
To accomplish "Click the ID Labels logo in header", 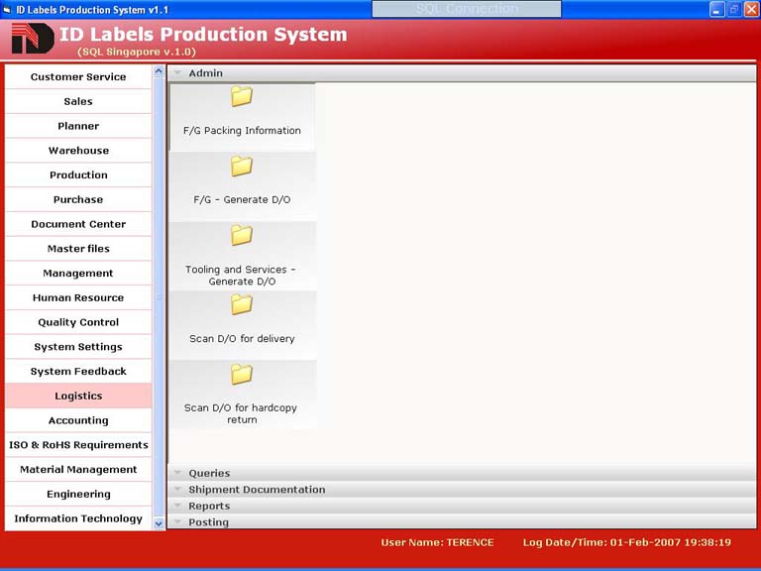I will 32,39.
